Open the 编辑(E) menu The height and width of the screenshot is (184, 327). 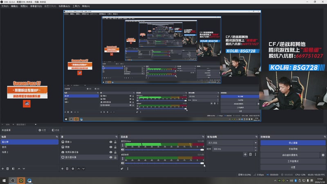coord(14,6)
